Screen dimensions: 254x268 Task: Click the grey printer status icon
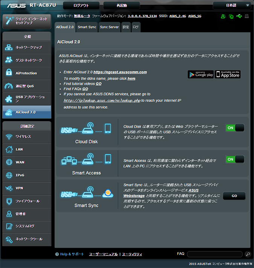point(246,16)
